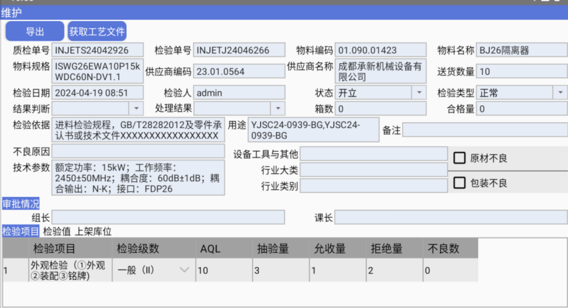This screenshot has height=308, width=568.
Task: Switch to the 检验值 tab
Action: [56, 231]
